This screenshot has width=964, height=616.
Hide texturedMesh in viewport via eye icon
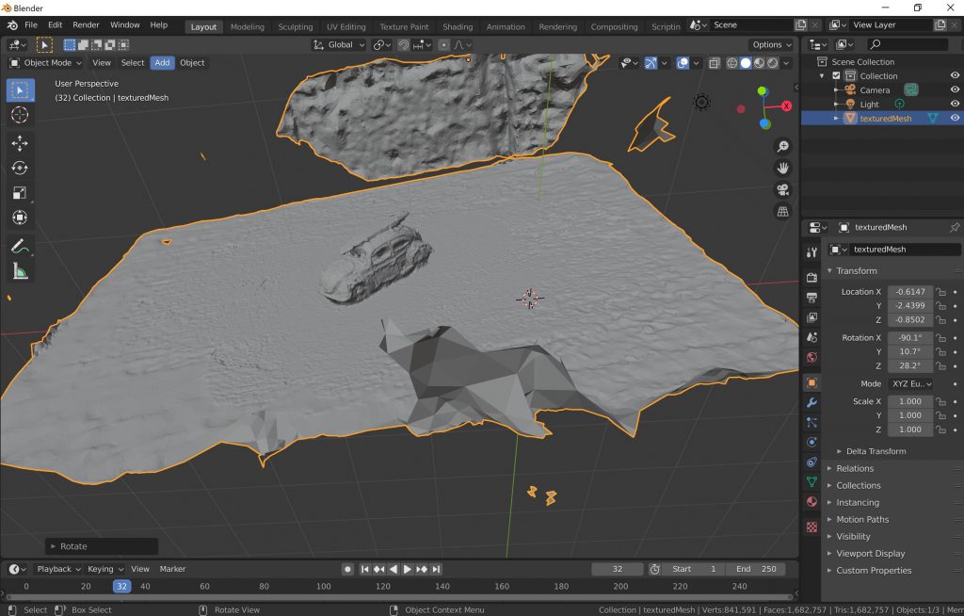pos(955,119)
